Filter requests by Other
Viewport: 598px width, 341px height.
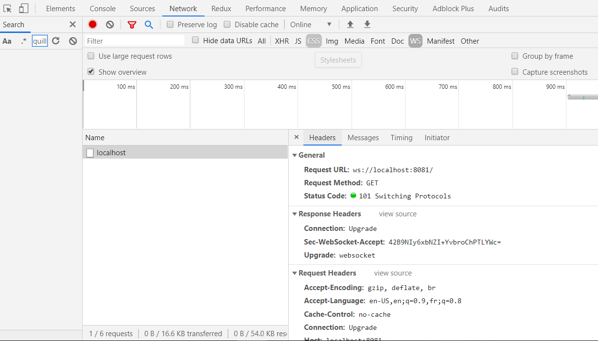point(470,41)
